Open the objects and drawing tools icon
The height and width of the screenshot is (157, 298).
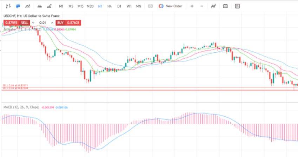(49, 6)
